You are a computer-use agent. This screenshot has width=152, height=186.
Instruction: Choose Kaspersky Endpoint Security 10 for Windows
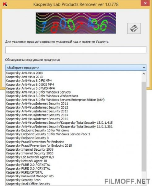point(74,131)
